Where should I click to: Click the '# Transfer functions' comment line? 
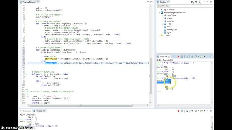pyautogui.click(x=43, y=72)
